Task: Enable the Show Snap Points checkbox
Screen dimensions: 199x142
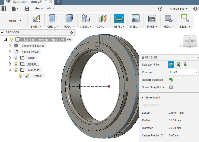Action: [x=171, y=87]
